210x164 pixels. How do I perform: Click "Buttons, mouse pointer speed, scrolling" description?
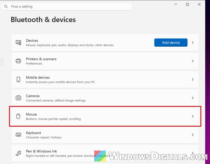(x=53, y=119)
